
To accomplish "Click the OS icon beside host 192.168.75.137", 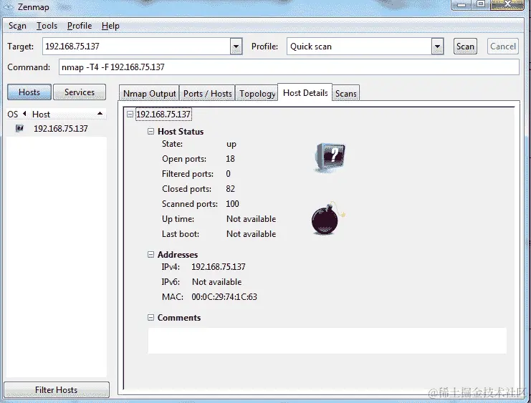I will pos(19,128).
